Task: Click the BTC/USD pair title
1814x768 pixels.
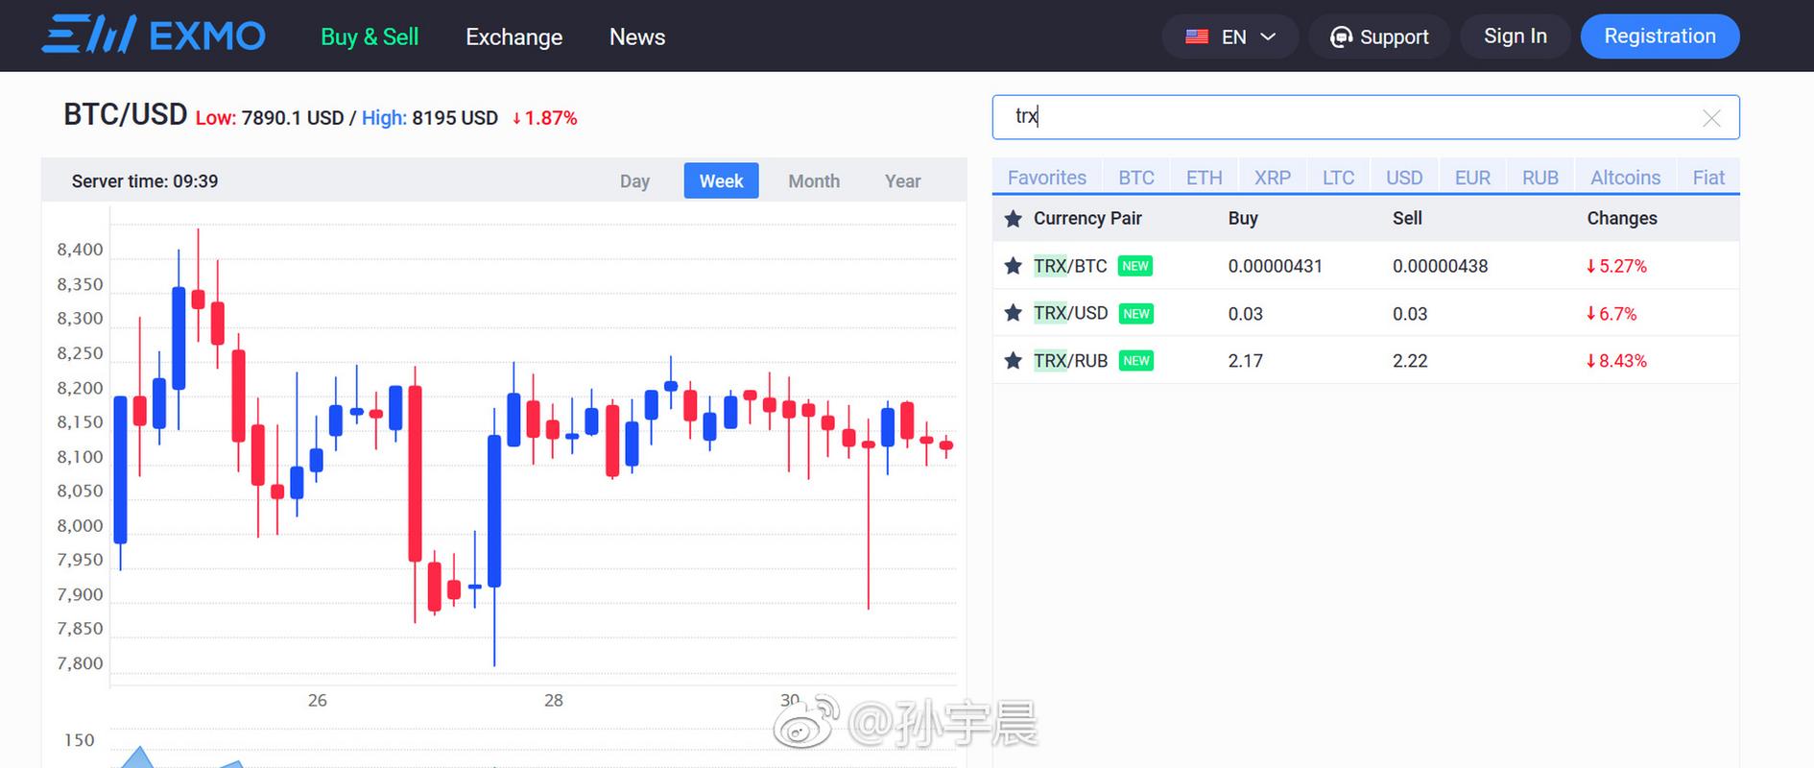Action: tap(125, 114)
